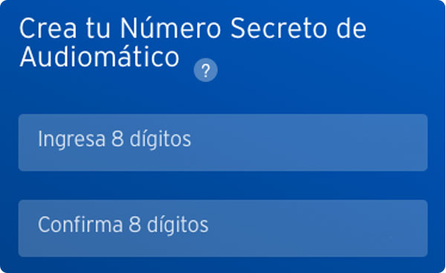View Audiomático secret number help info

point(206,70)
